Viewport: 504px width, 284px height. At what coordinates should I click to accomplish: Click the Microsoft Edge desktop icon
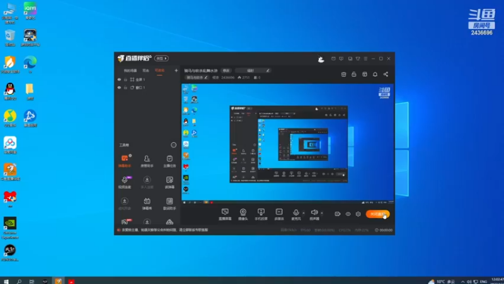pos(30,64)
